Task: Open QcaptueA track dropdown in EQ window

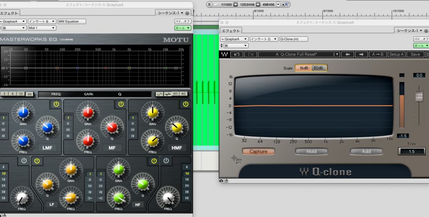Action: [x=13, y=21]
